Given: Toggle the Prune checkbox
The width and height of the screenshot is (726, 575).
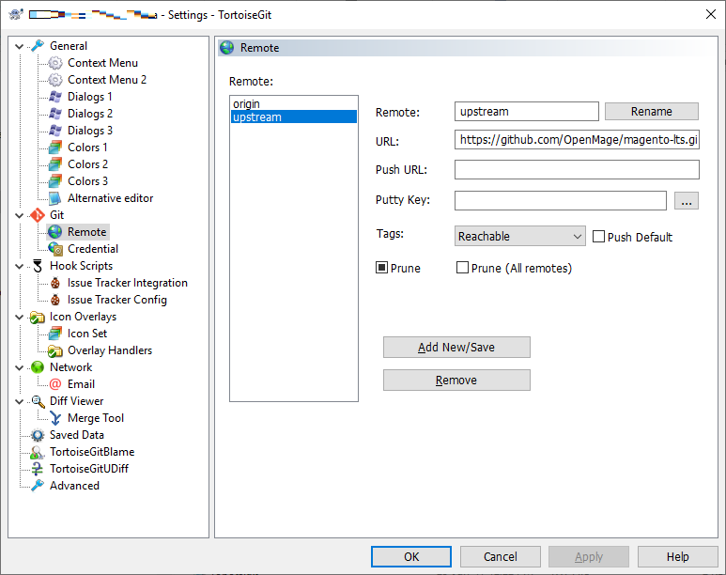Looking at the screenshot, I should [x=382, y=268].
